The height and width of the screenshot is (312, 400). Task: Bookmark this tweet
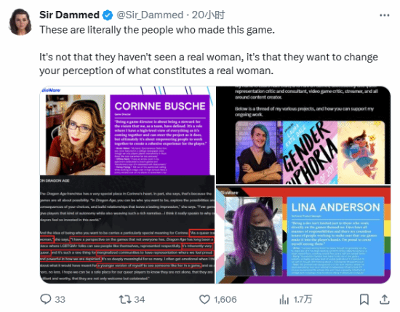364,299
